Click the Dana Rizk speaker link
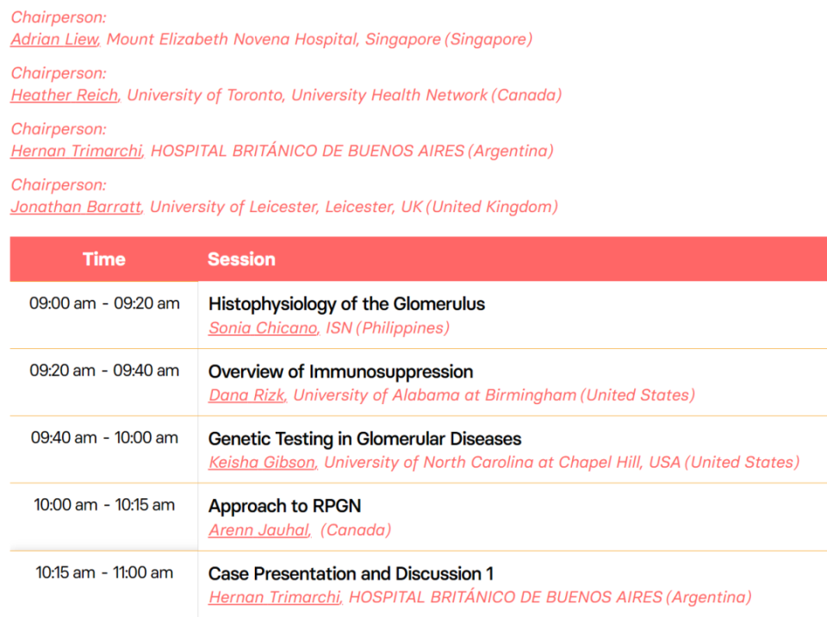827x617 pixels. click(246, 395)
